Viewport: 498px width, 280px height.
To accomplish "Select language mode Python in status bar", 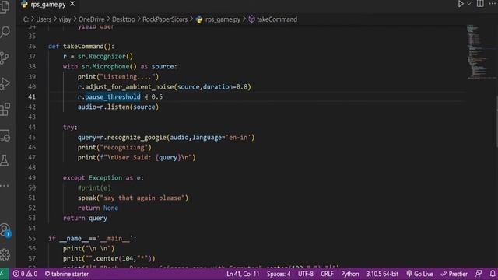I will tap(350, 274).
